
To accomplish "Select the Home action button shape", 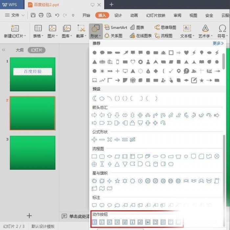I will click(125, 222).
